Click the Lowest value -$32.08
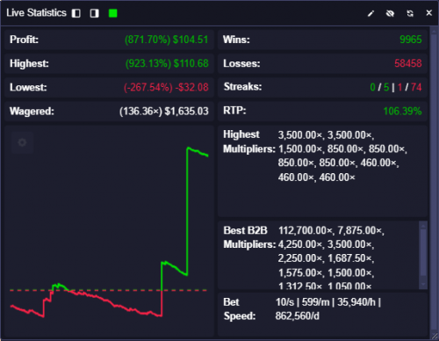Image resolution: width=439 pixels, height=341 pixels. (x=191, y=87)
